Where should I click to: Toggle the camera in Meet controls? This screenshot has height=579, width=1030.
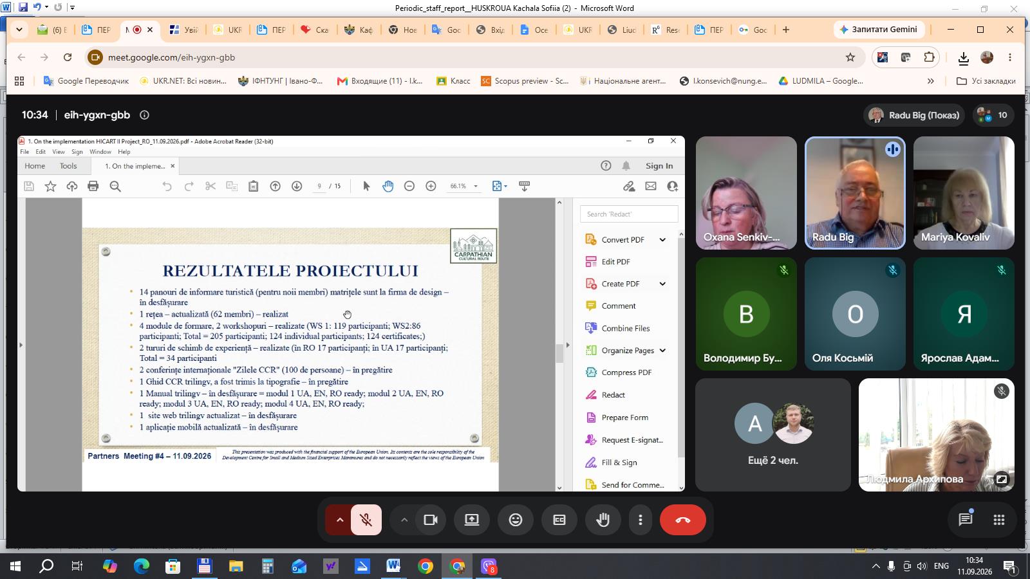tap(431, 520)
